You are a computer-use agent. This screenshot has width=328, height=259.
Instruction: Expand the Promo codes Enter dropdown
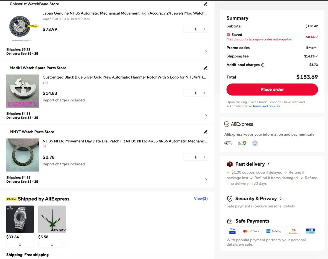312,48
